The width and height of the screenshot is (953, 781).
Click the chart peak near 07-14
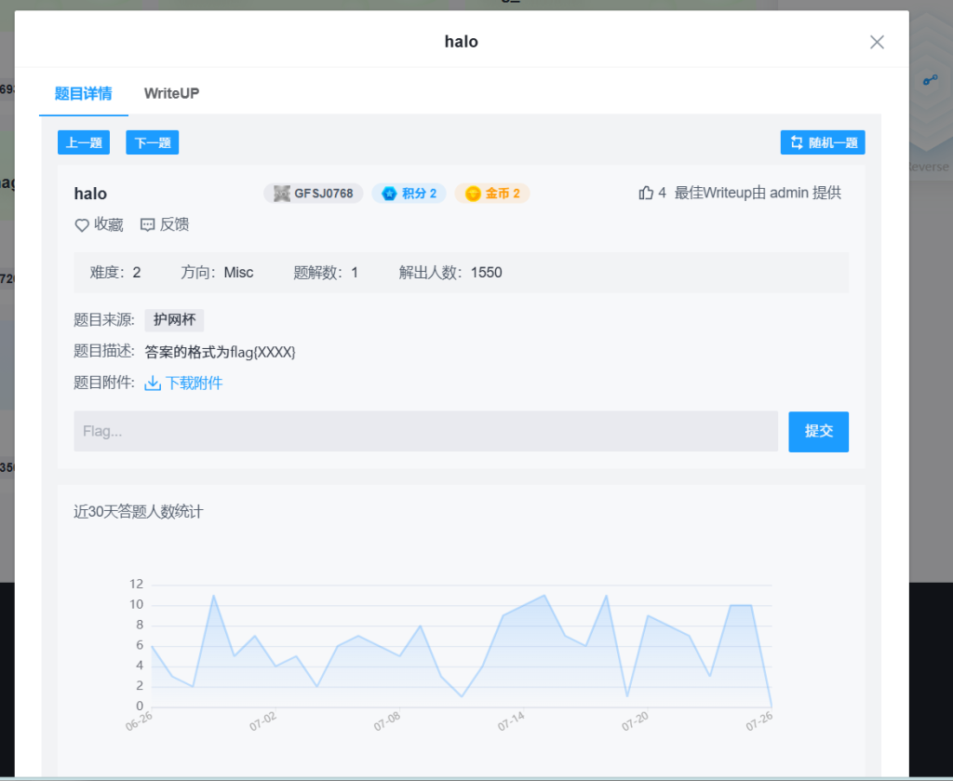coord(544,596)
